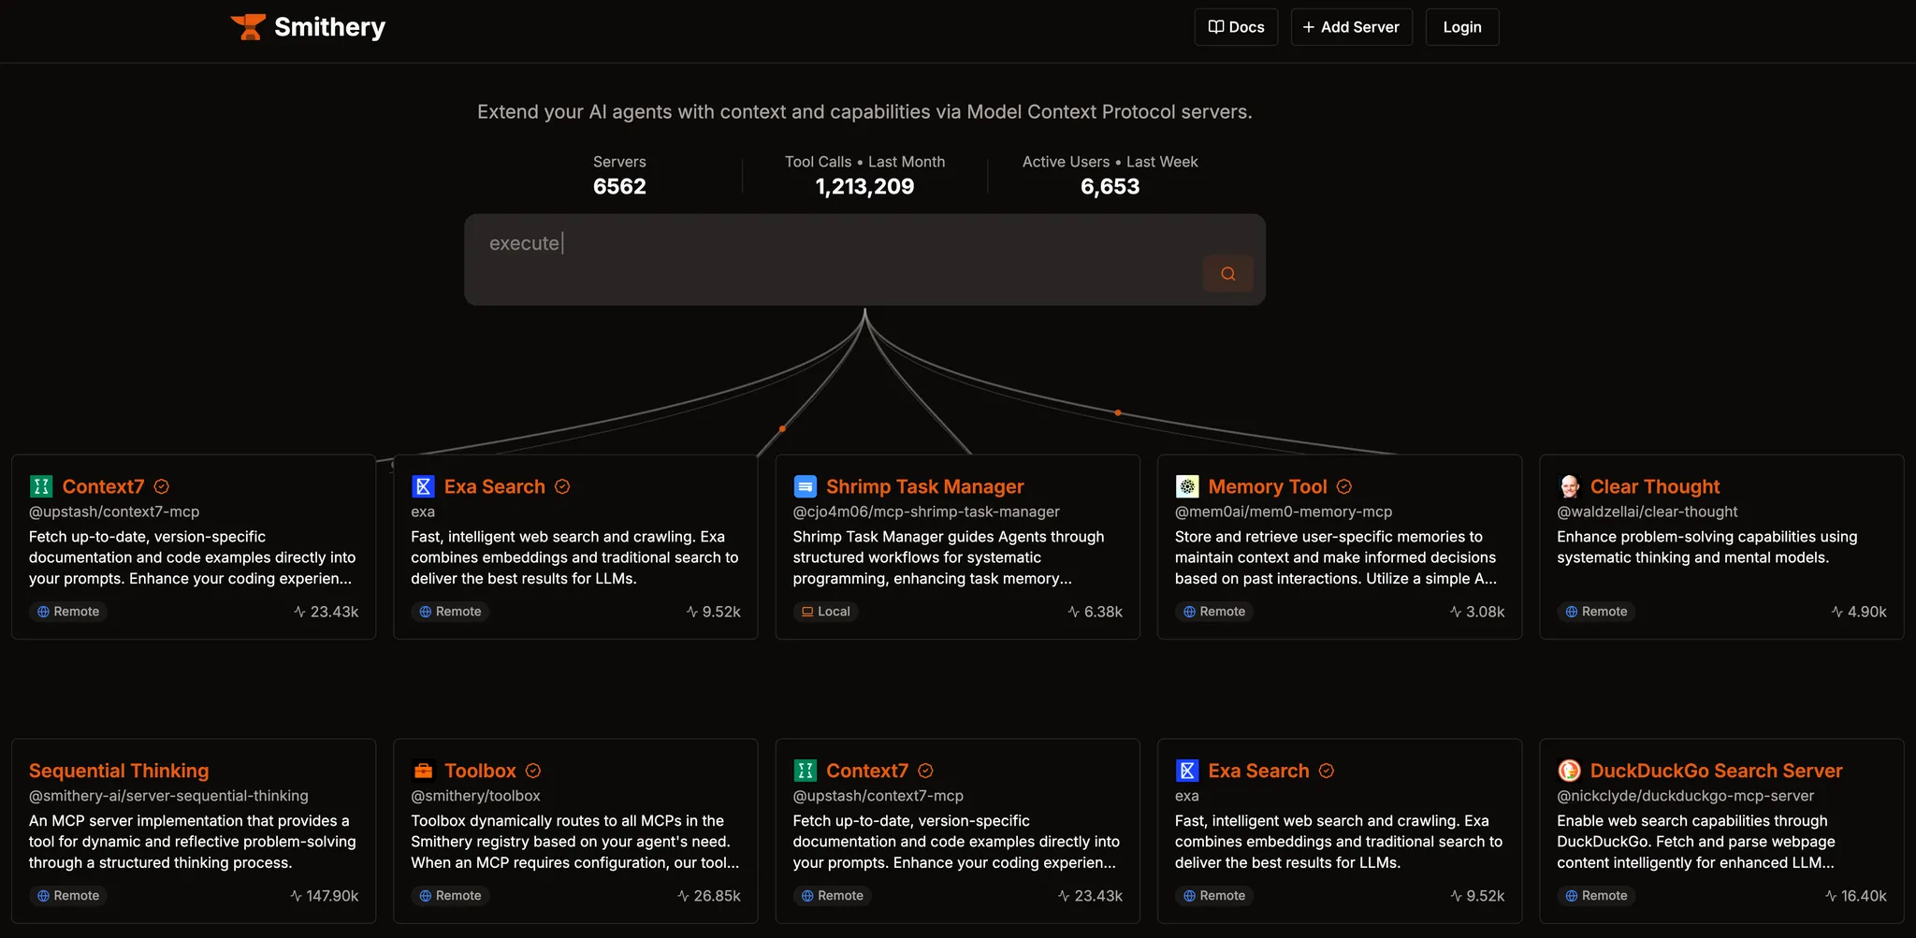This screenshot has height=938, width=1916.
Task: Click verified badge beside Memory Tool
Action: point(1344,486)
